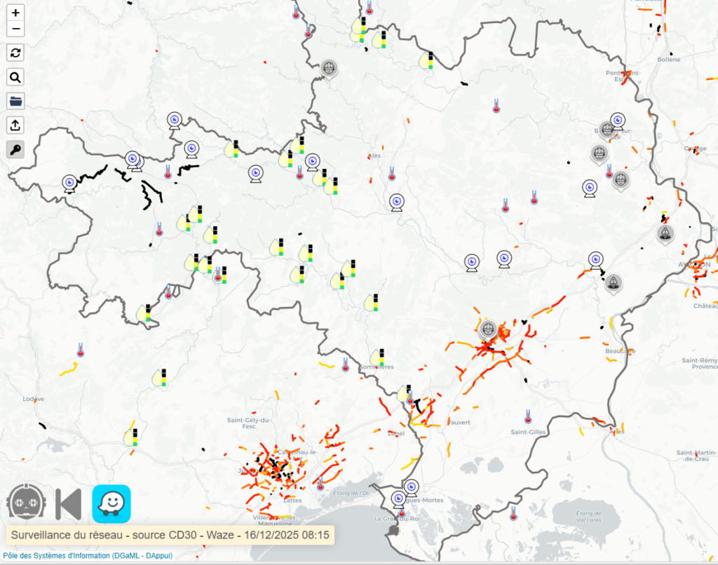Viewport: 718px width, 565px height.
Task: Refresh the map data
Action: click(x=15, y=53)
